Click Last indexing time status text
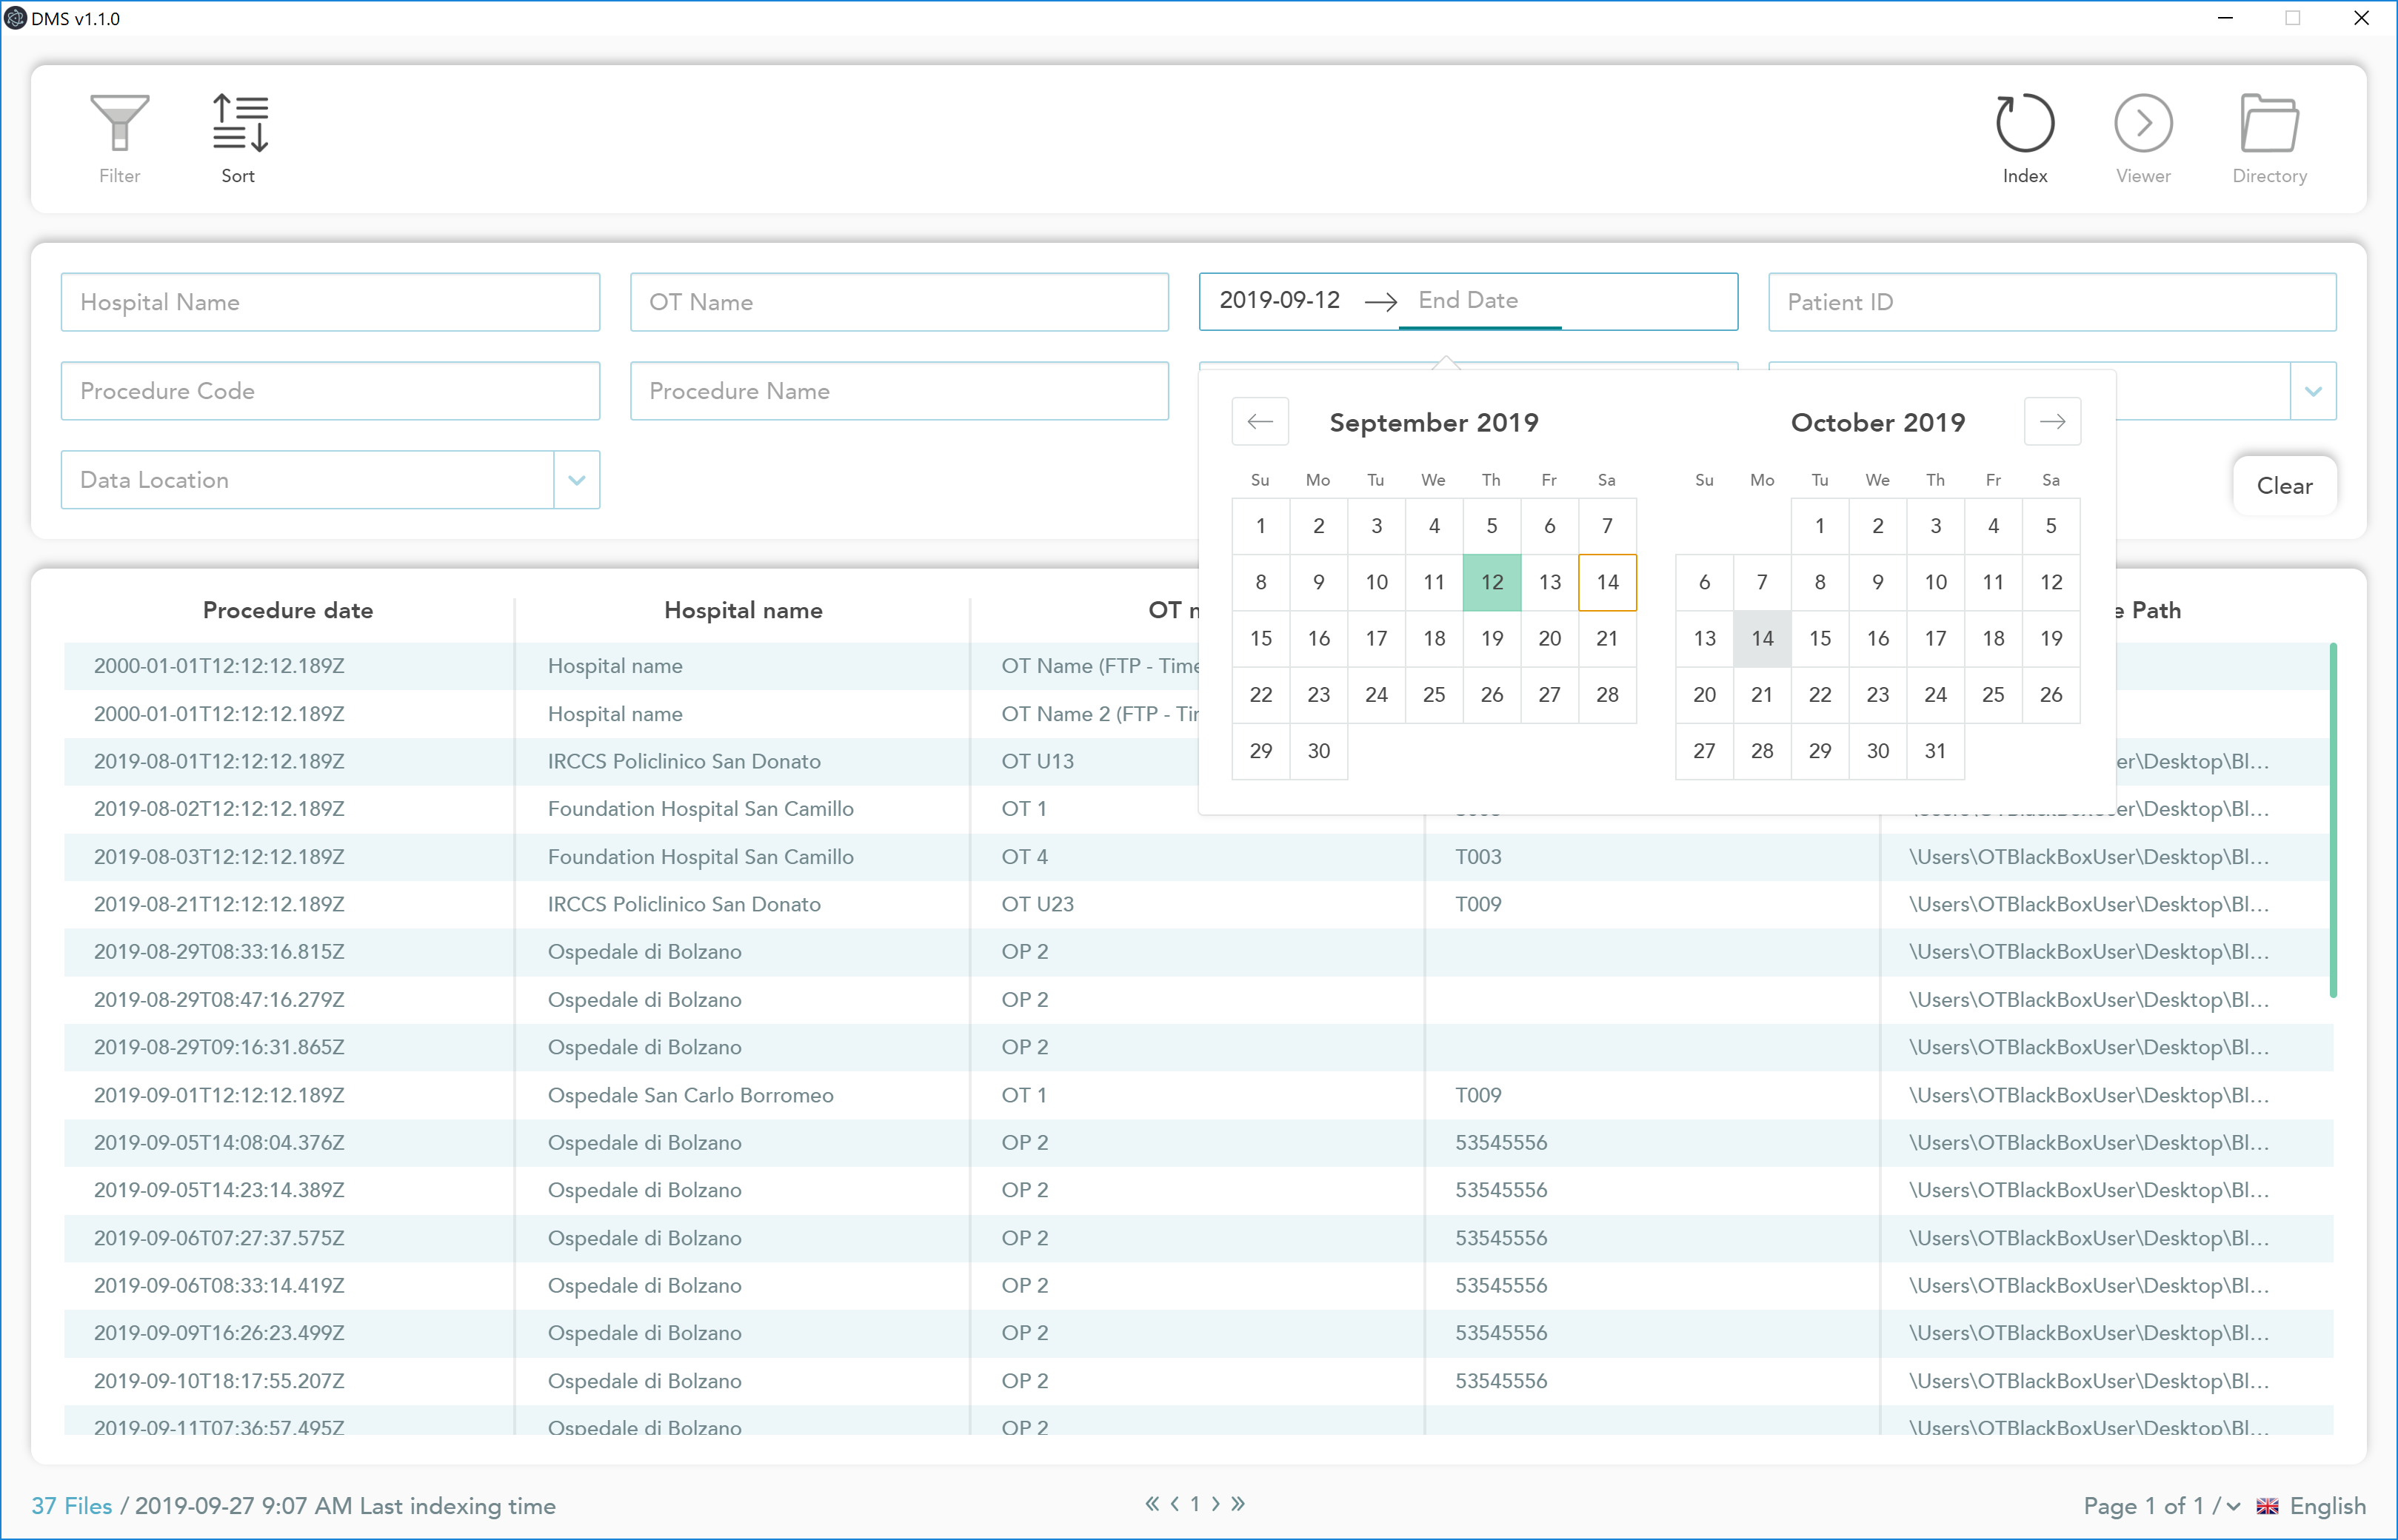This screenshot has height=1540, width=2398. [x=457, y=1506]
